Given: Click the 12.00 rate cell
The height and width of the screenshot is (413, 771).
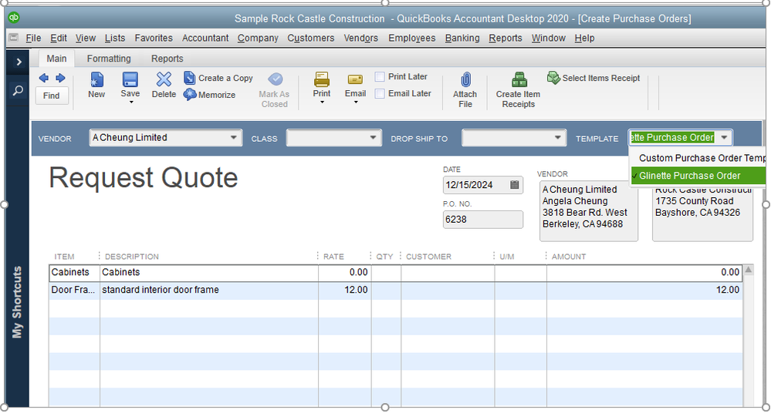Looking at the screenshot, I should 345,290.
